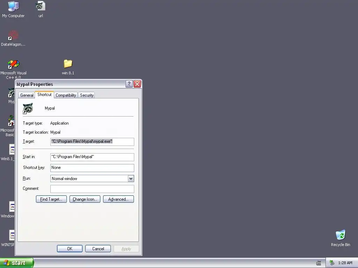358x268 pixels.
Task: Click the taskbar clock showing 1:28 AM
Action: pos(345,263)
